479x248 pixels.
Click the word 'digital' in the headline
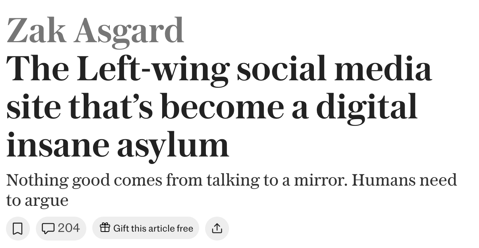366,106
